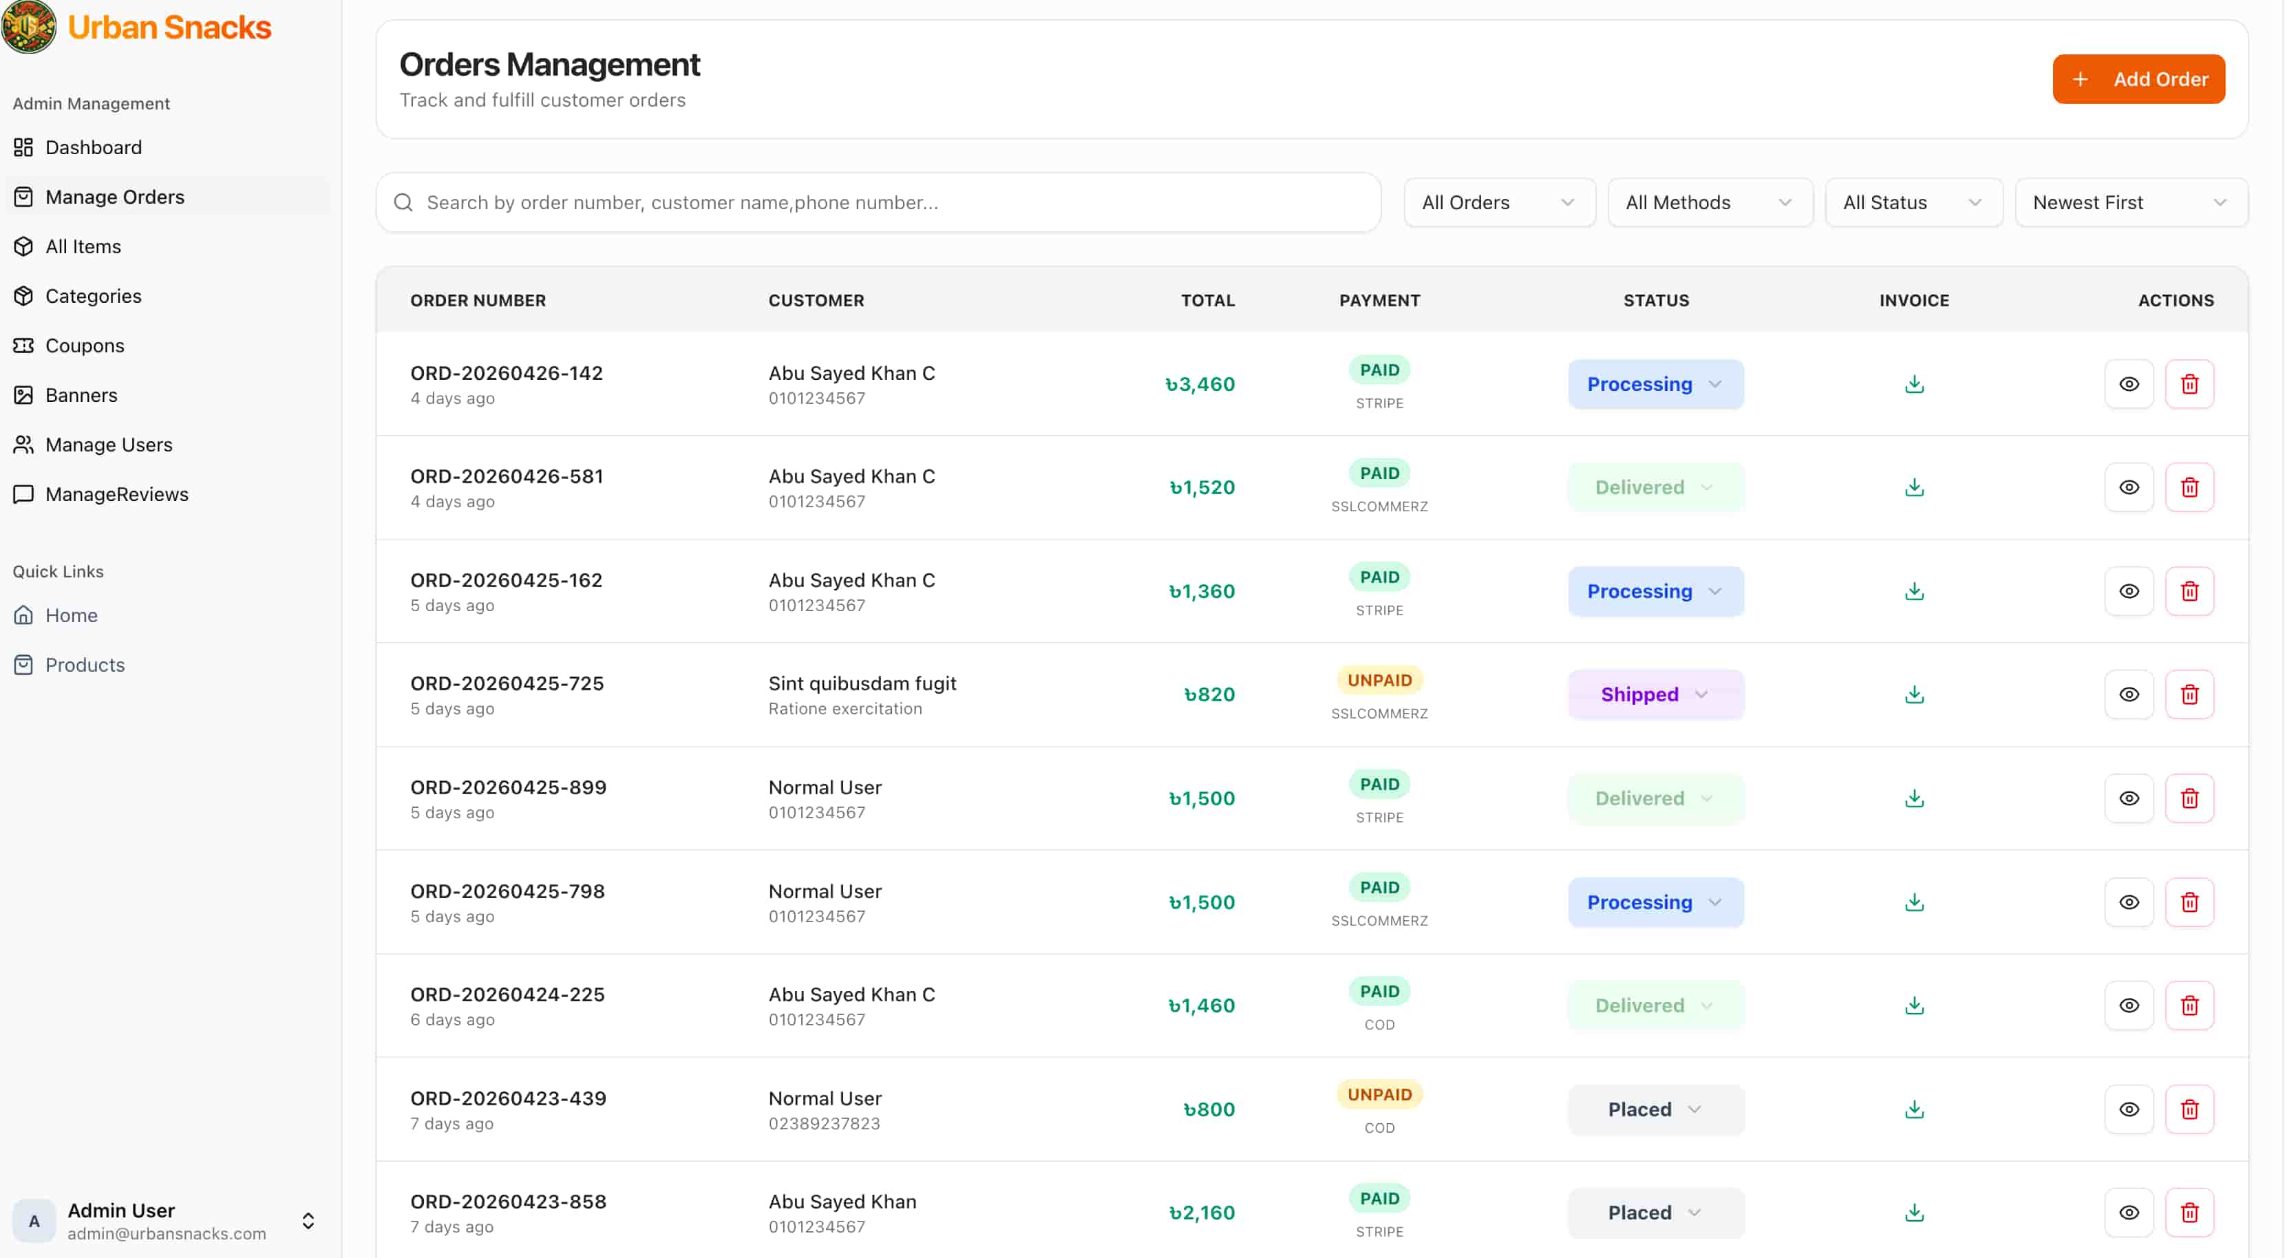View details of order ORD-20260424-225
The height and width of the screenshot is (1258, 2285).
pyautogui.click(x=2129, y=1005)
